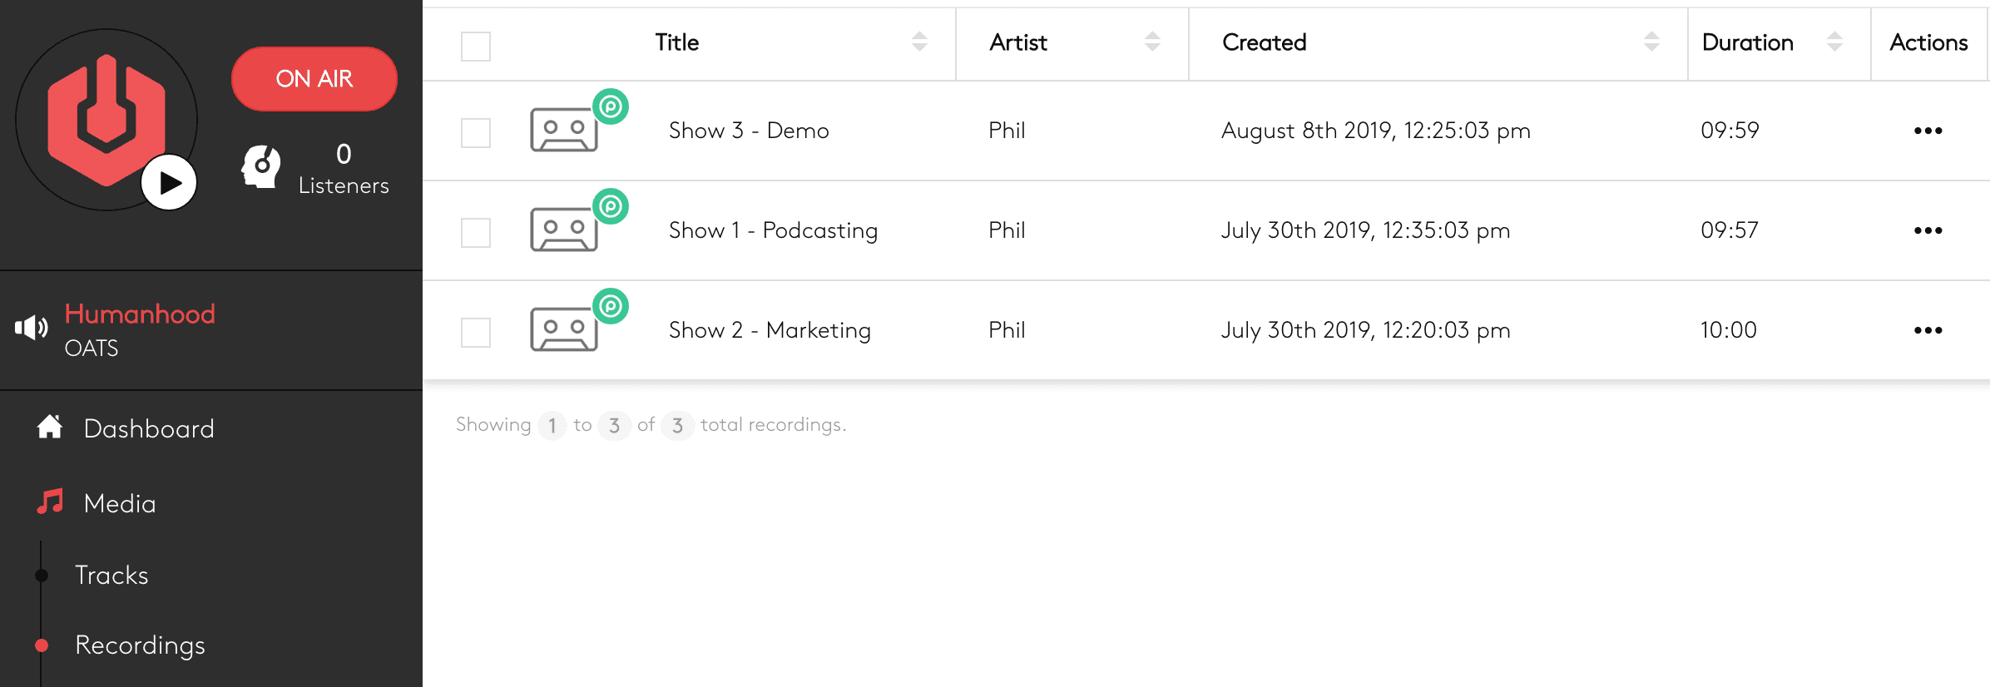Tick the select-all recordings checkbox
This screenshot has height=687, width=1990.
coord(476,46)
